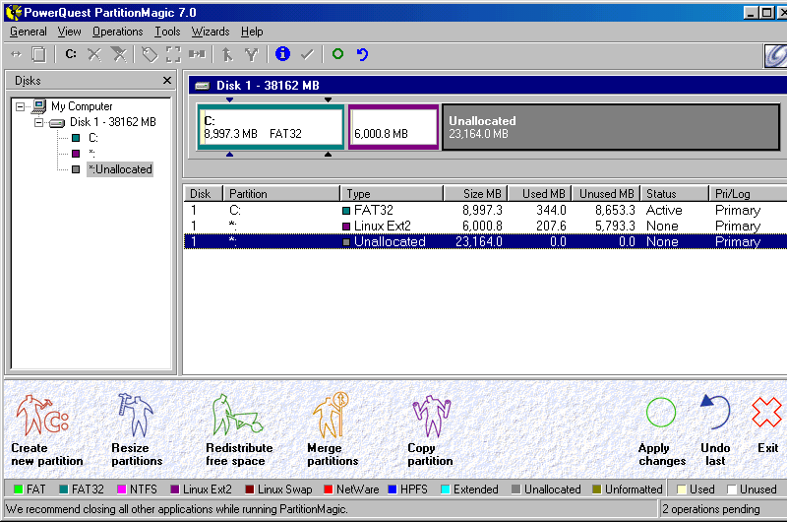787x522 pixels.
Task: Click the FAT32 legend color swatch
Action: (x=61, y=489)
